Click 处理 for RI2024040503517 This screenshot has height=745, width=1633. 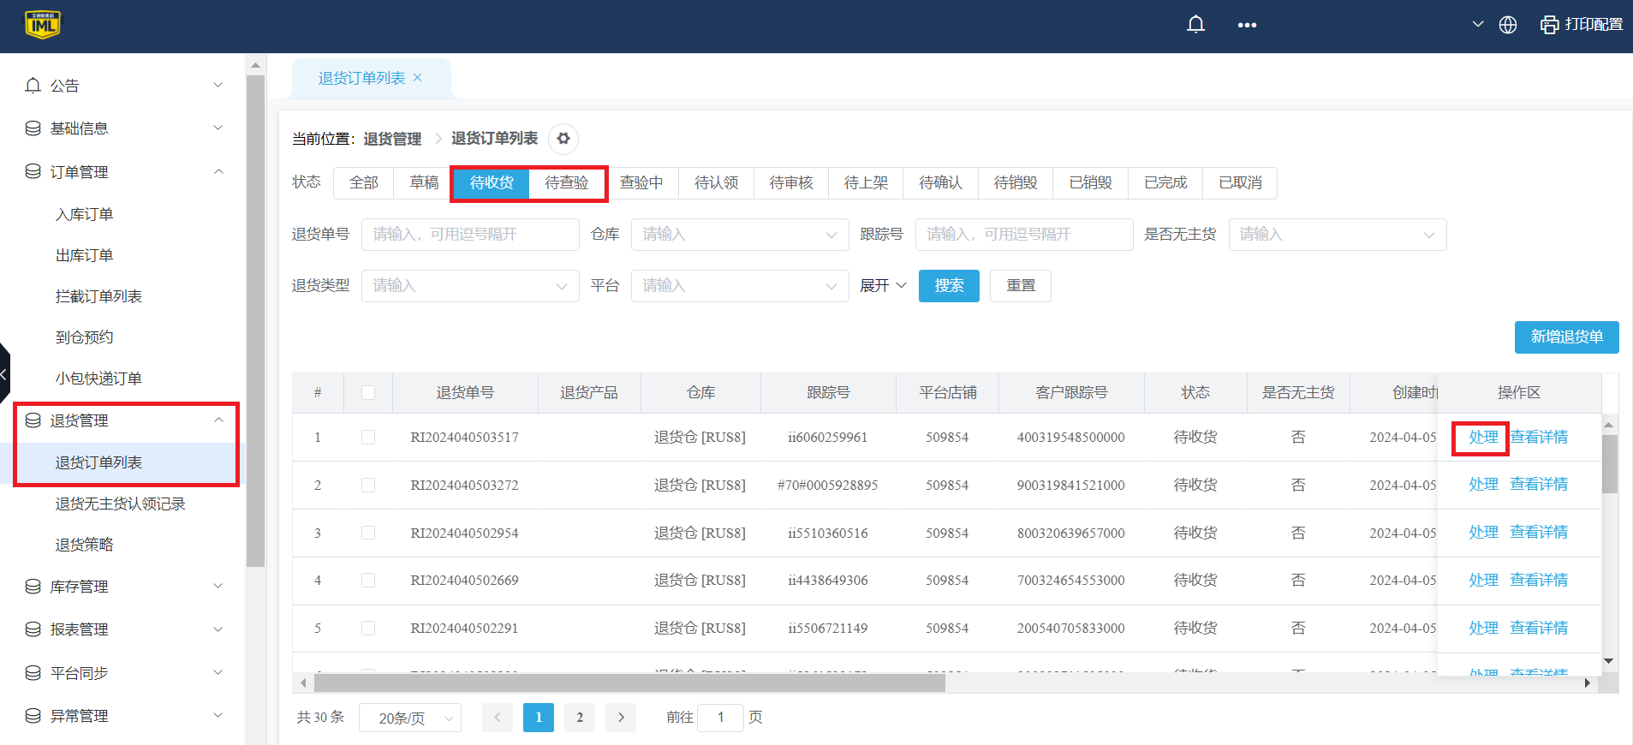click(x=1483, y=438)
